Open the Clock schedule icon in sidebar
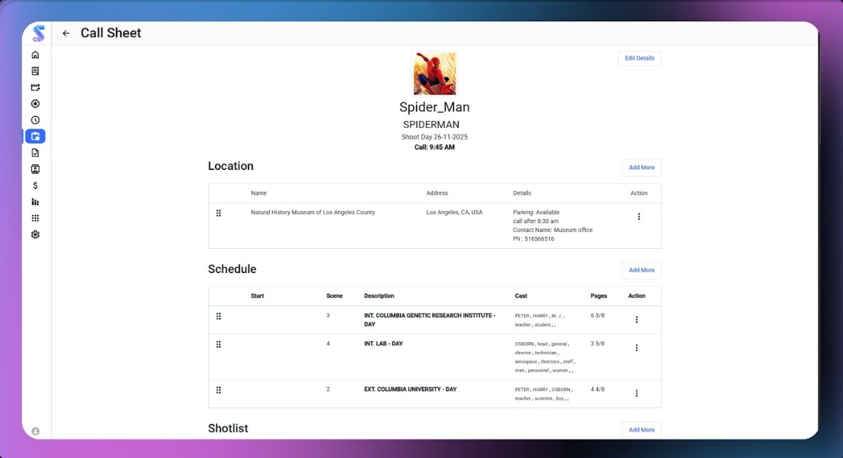The height and width of the screenshot is (458, 843). pos(35,119)
